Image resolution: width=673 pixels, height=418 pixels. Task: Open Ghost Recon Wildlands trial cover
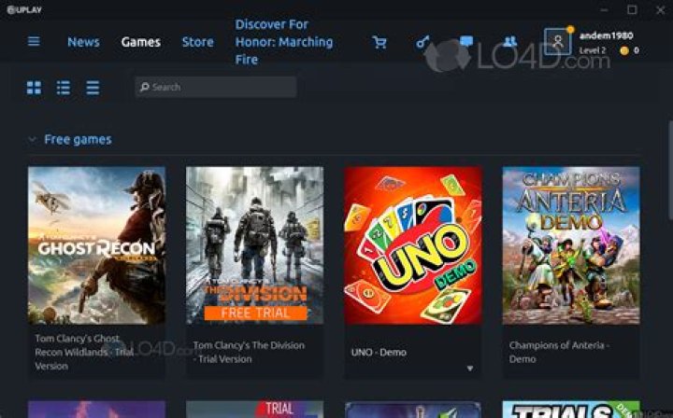(96, 245)
